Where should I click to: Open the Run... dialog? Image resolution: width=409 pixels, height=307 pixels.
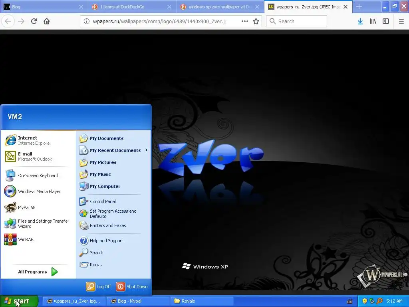coord(114,265)
